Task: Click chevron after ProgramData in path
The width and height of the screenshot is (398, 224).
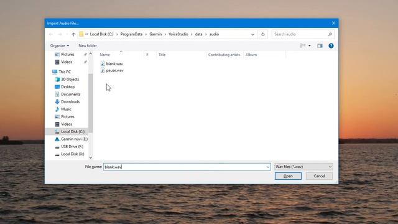Action: [146, 34]
